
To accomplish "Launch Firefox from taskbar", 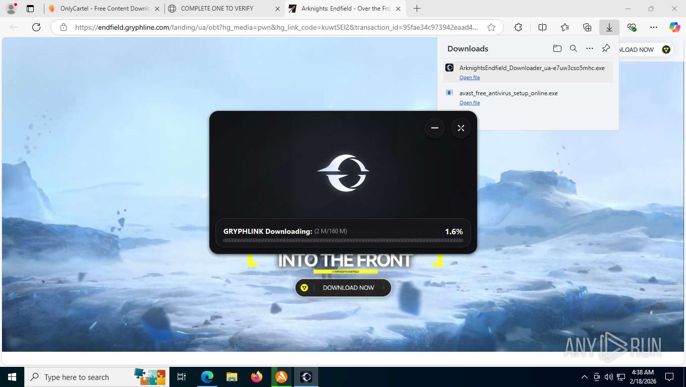I will click(257, 377).
